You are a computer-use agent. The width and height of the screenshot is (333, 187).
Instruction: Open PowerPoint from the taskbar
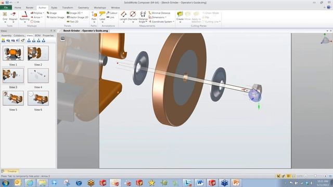(236, 183)
